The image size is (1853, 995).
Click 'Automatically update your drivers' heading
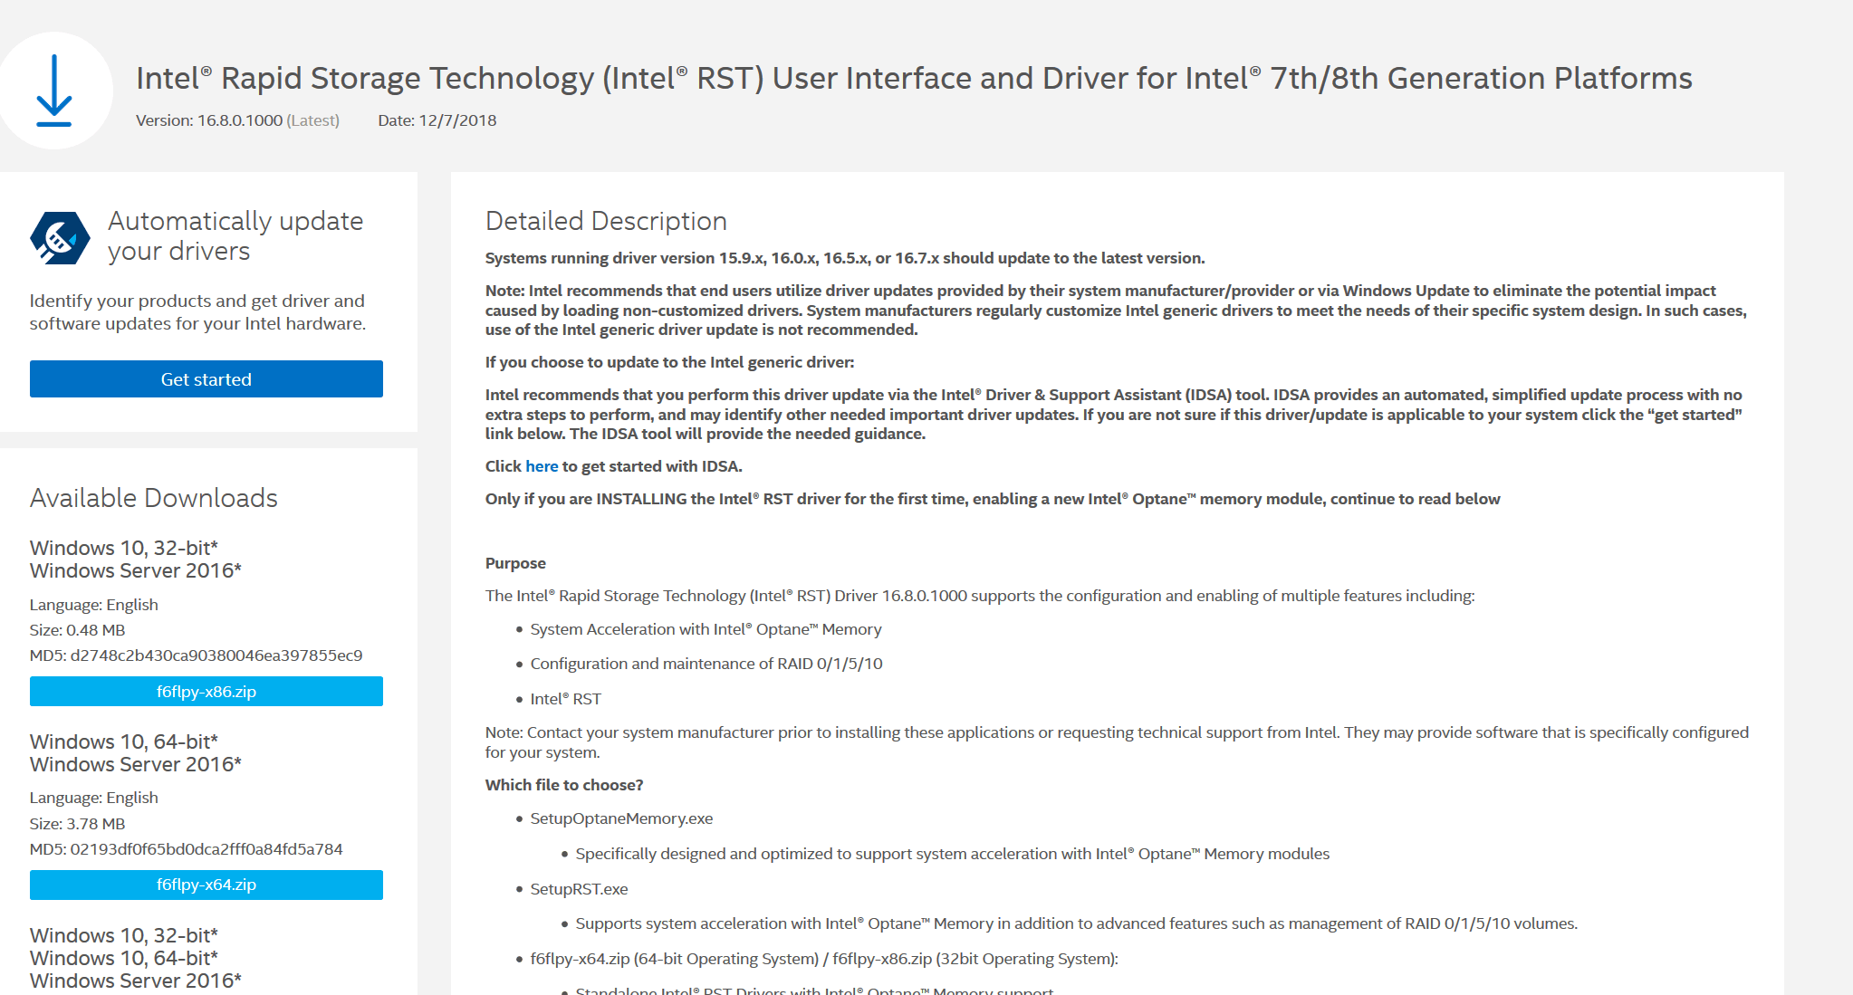click(x=235, y=235)
